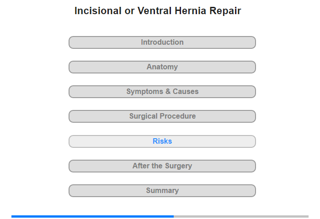Click the gray unfilled part of progress bar
The height and width of the screenshot is (219, 320).
pyautogui.click(x=241, y=216)
